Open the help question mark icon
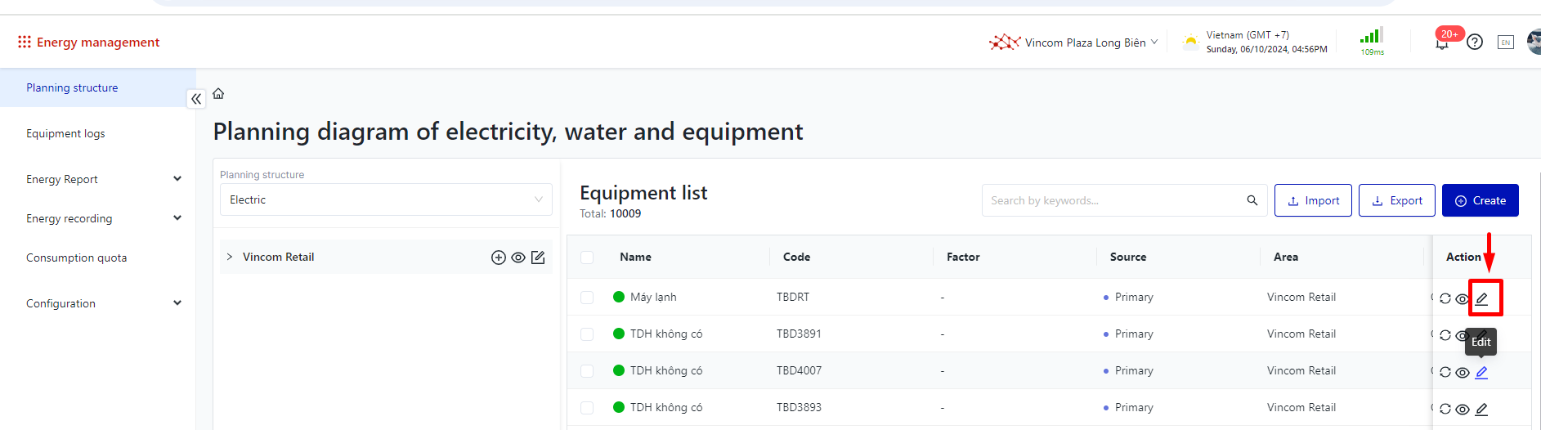 coord(1475,42)
